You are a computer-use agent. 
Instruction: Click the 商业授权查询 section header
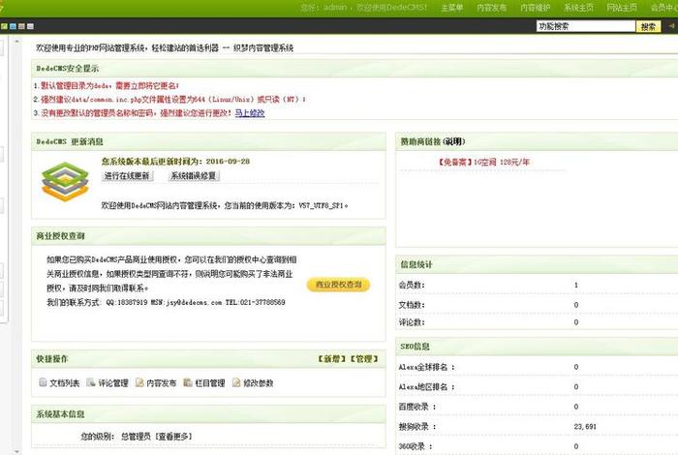click(x=208, y=236)
